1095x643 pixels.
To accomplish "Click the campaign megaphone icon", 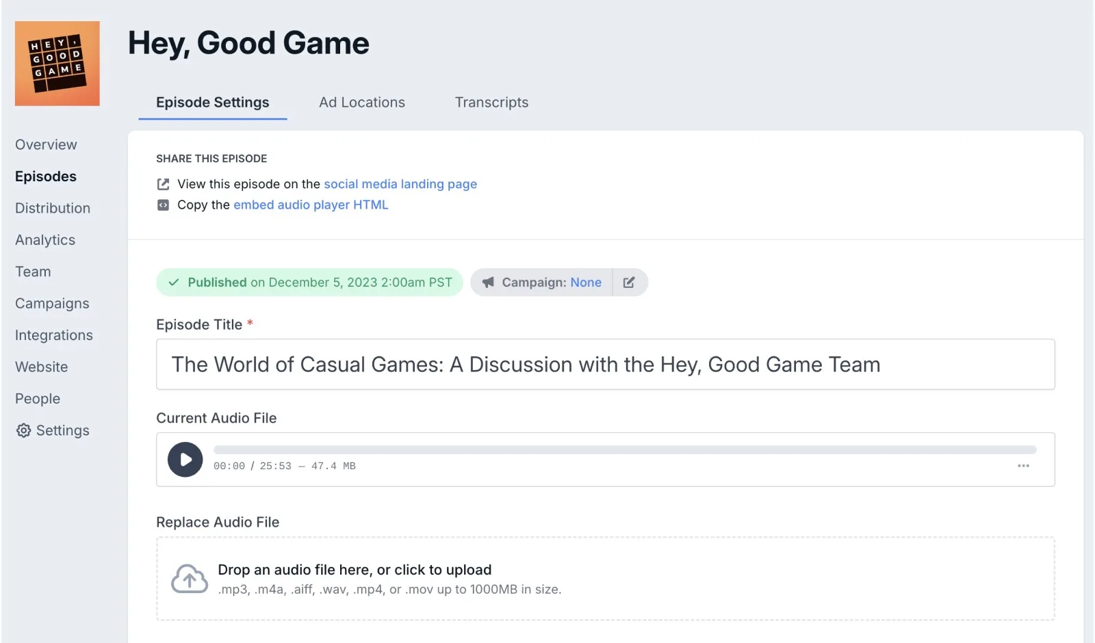I will 488,283.
